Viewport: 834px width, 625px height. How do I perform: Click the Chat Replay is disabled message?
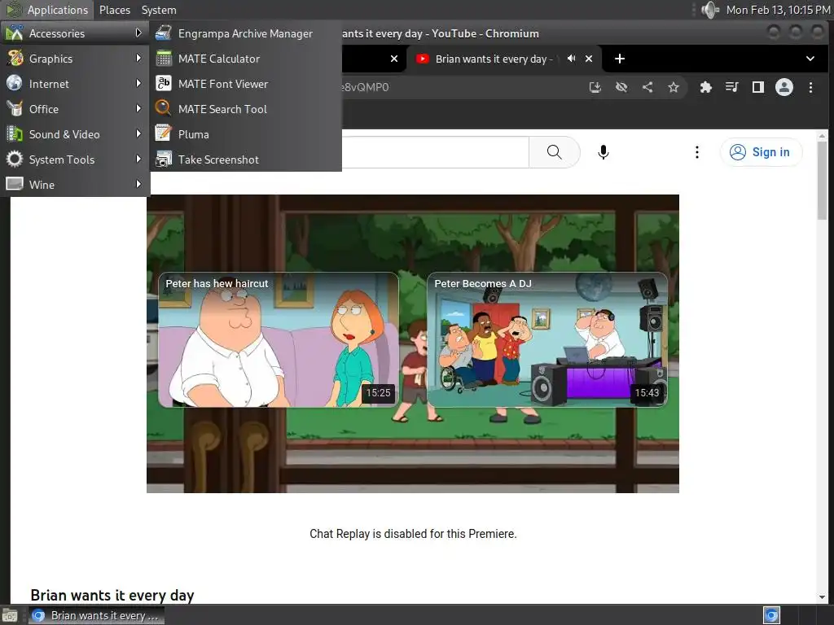pyautogui.click(x=413, y=534)
